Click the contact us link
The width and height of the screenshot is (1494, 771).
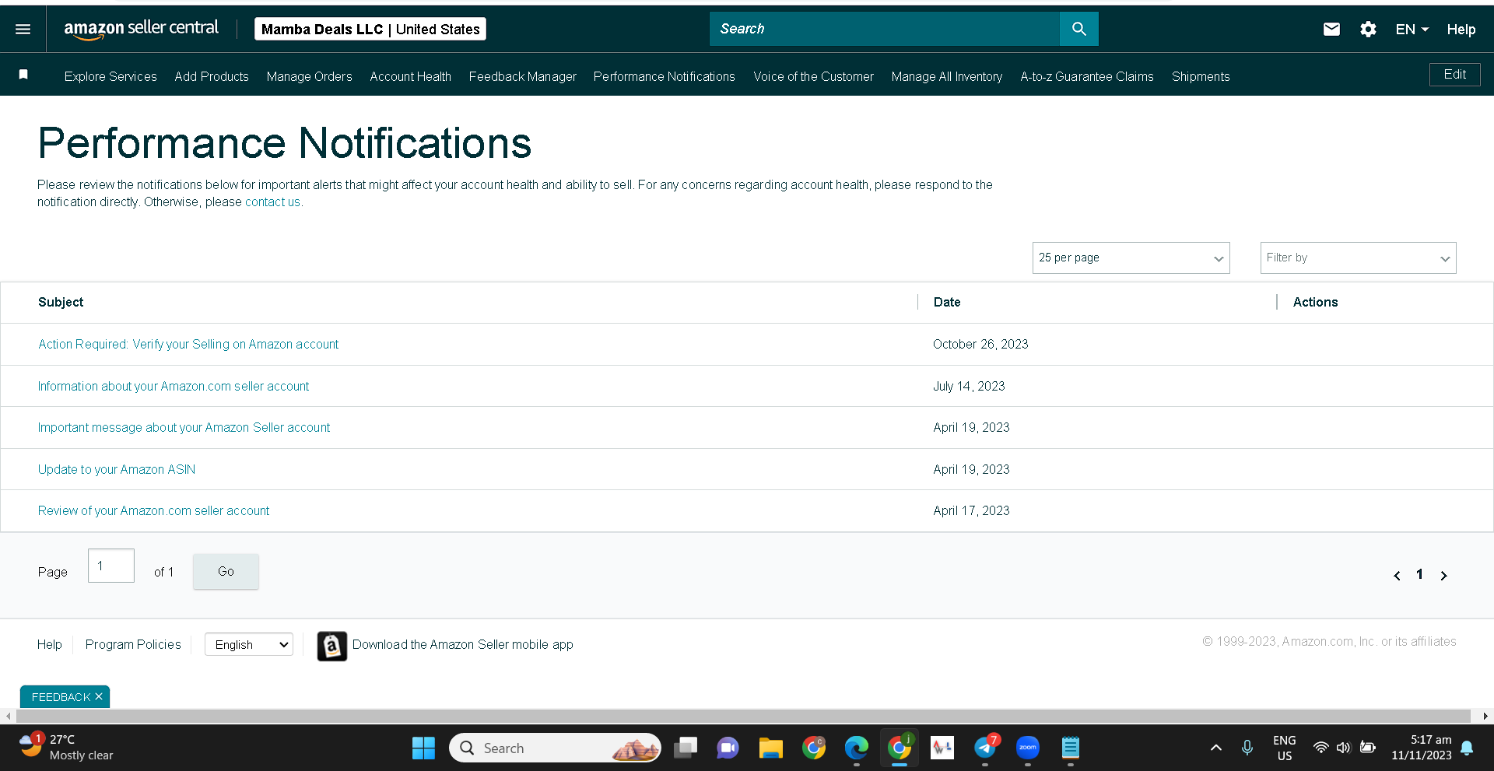pyautogui.click(x=272, y=202)
